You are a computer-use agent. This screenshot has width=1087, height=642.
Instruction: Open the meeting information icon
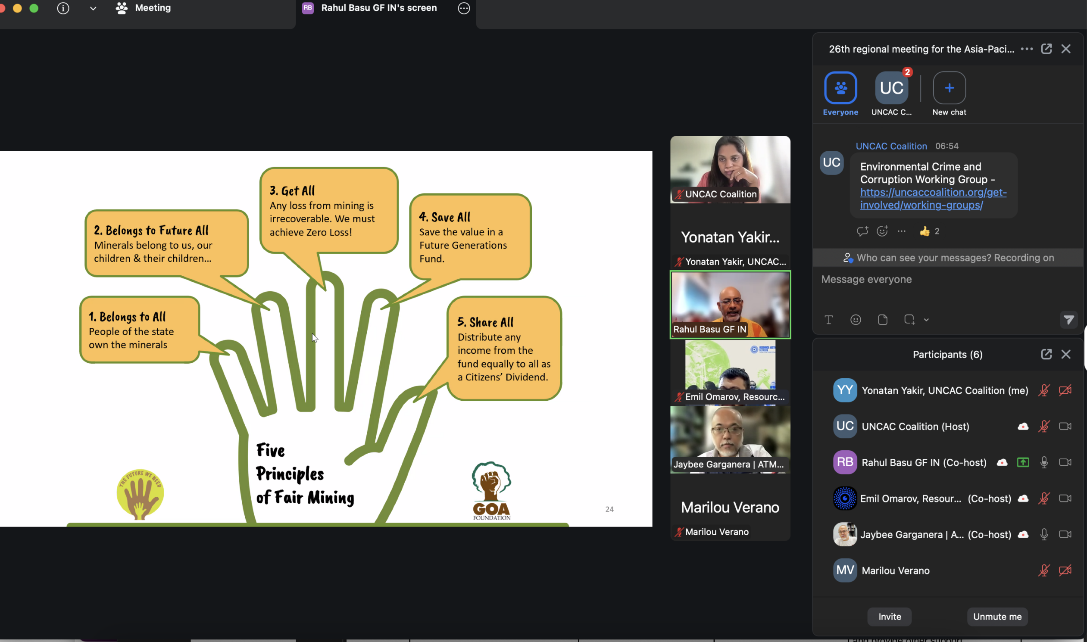click(63, 8)
